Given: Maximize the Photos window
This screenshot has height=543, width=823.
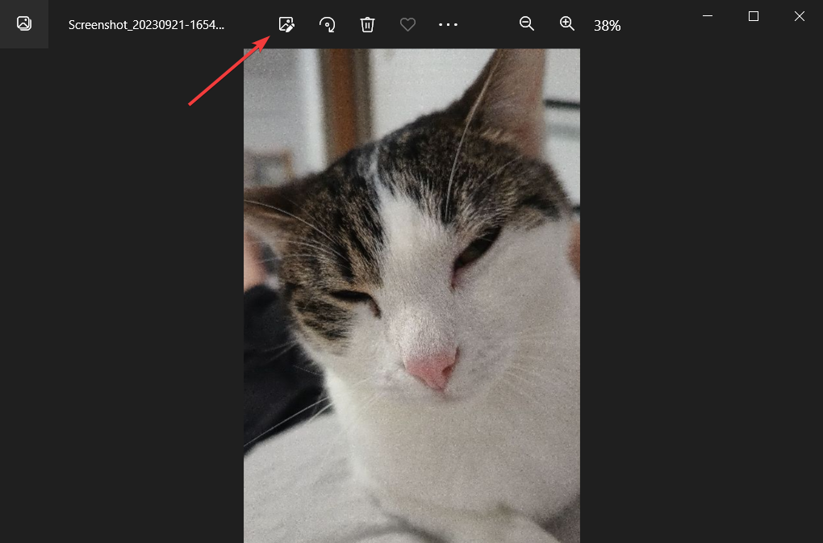Looking at the screenshot, I should click(754, 16).
